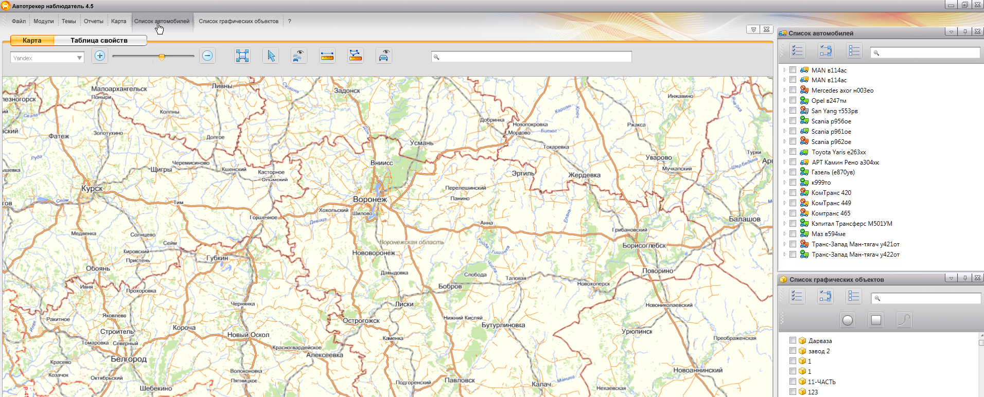Select the curve line drawing tool
The width and height of the screenshot is (984, 397).
pyautogui.click(x=904, y=320)
